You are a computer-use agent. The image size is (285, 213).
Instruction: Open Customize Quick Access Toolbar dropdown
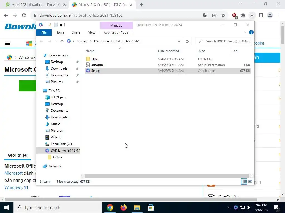click(61, 25)
